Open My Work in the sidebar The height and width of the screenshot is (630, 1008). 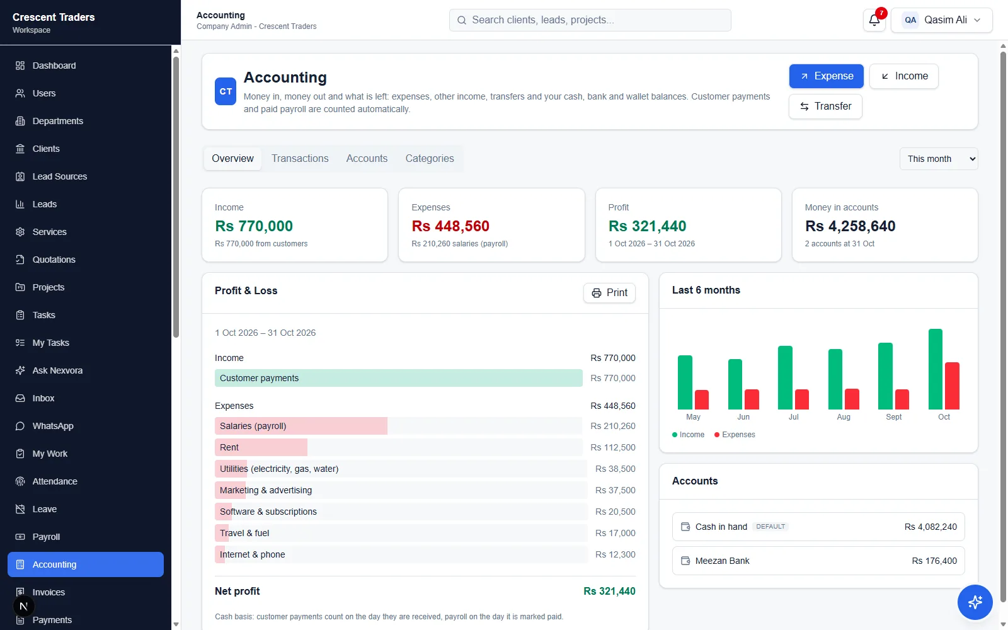coord(86,454)
